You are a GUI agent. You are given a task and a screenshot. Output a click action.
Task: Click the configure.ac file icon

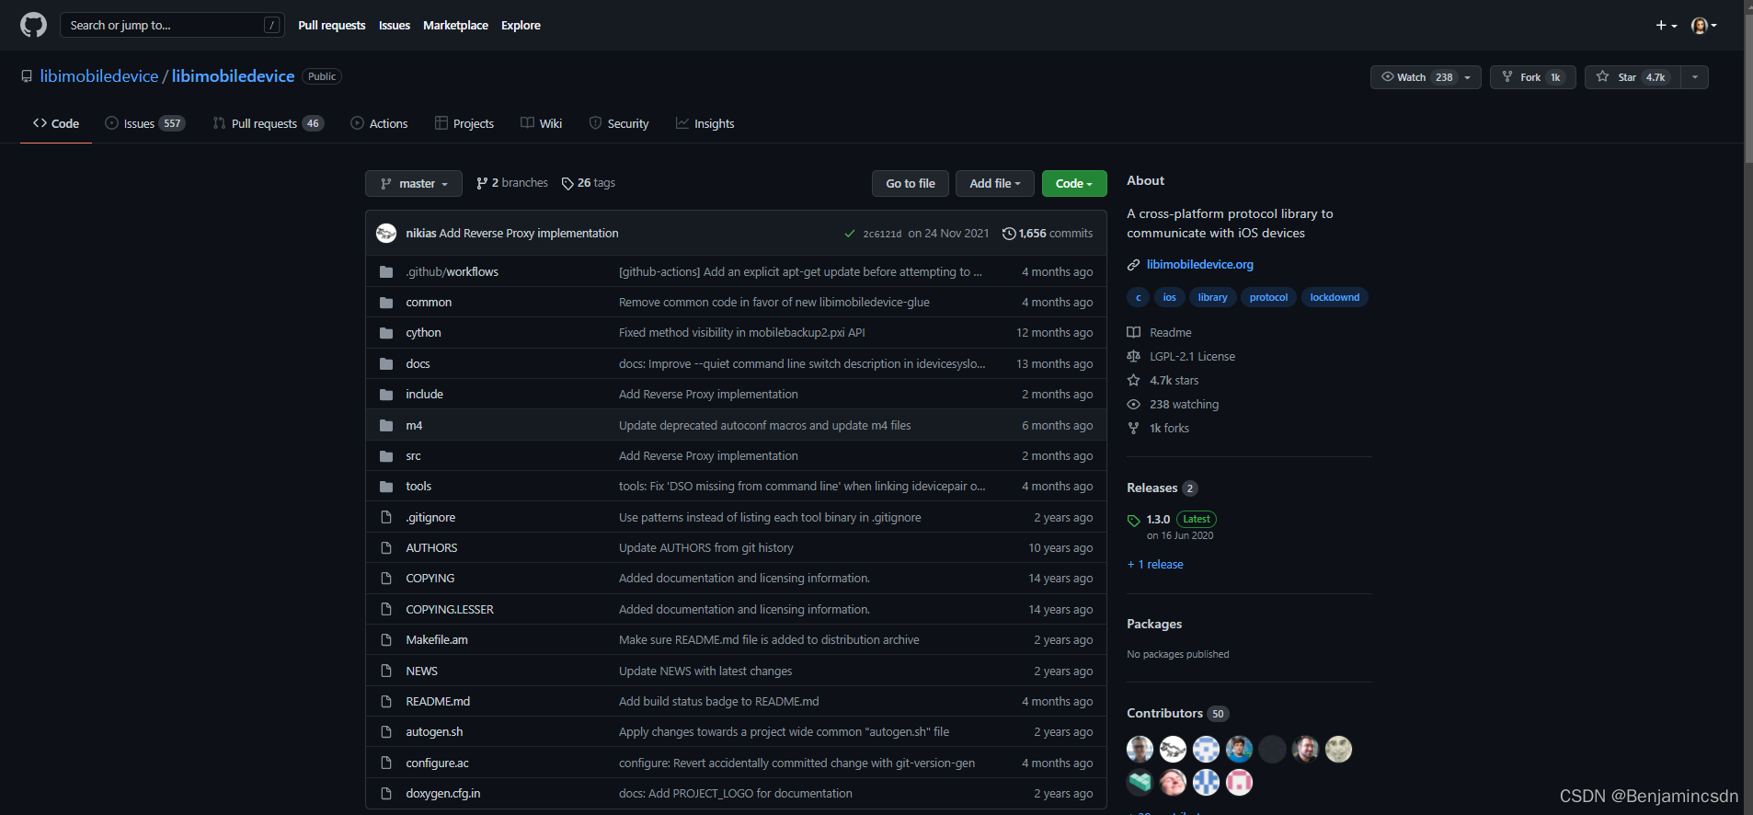point(386,763)
